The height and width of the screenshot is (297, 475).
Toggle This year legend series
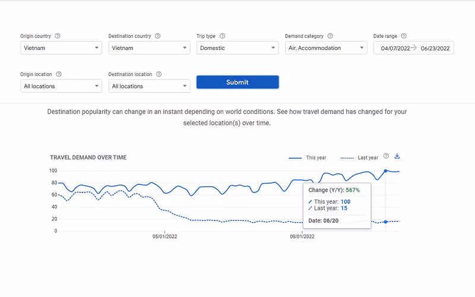coord(309,158)
